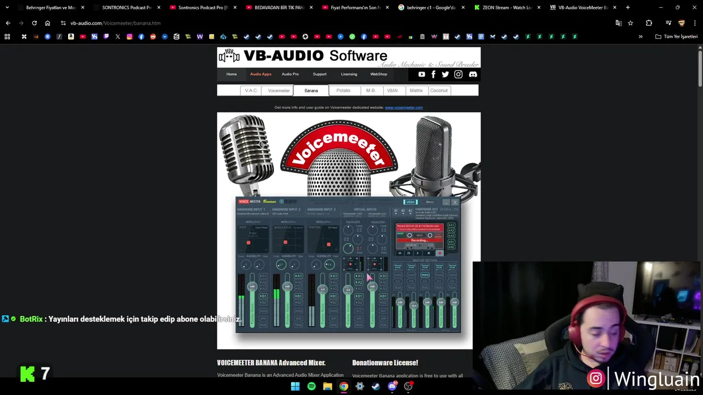Select the Voicemeeter product tab

pyautogui.click(x=279, y=91)
